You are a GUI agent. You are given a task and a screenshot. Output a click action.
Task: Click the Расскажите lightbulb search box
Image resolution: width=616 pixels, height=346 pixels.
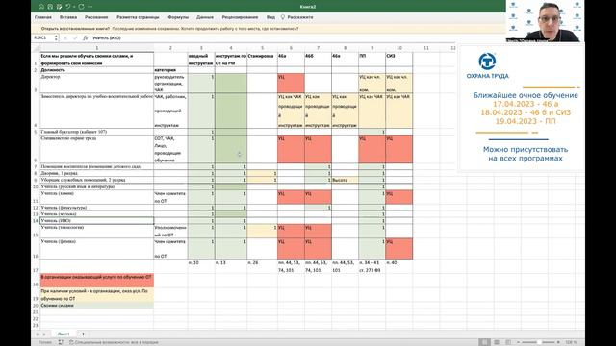coord(297,17)
